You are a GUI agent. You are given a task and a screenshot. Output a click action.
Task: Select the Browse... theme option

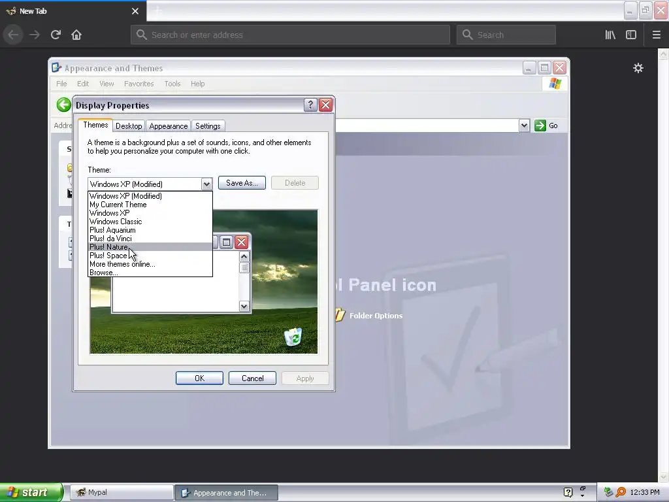(x=150, y=273)
